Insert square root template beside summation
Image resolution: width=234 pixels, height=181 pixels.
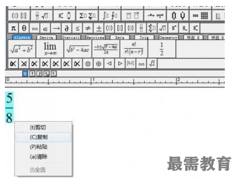[162, 28]
